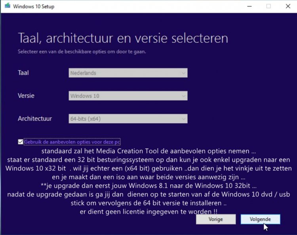This screenshot has width=297, height=235.
Task: Uncheck the 'Gebruik de aanbevolen opties' checkbox
Action: 21,141
